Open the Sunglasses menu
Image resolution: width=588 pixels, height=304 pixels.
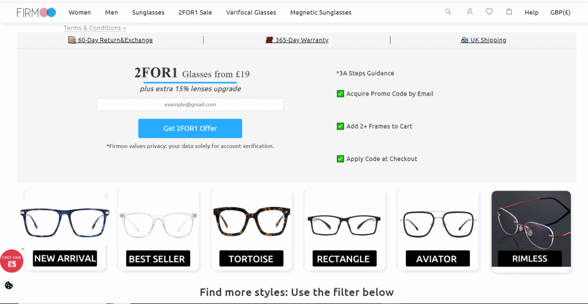coord(148,13)
